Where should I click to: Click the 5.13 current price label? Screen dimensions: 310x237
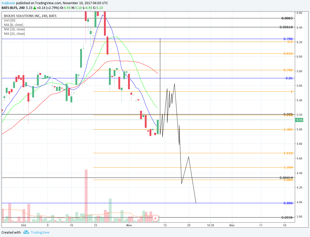point(299,120)
